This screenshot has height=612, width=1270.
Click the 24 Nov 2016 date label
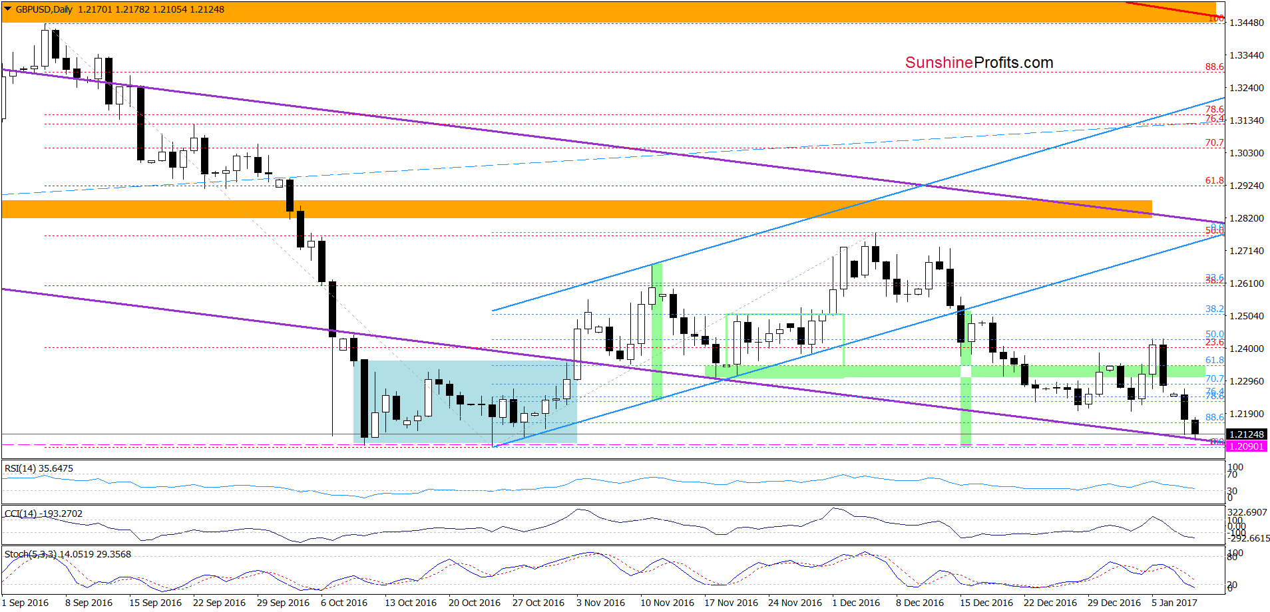[795, 603]
